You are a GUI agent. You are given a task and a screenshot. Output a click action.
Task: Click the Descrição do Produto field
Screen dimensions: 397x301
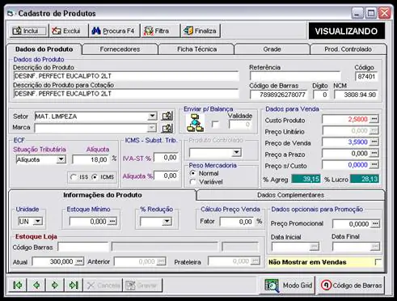click(x=126, y=76)
